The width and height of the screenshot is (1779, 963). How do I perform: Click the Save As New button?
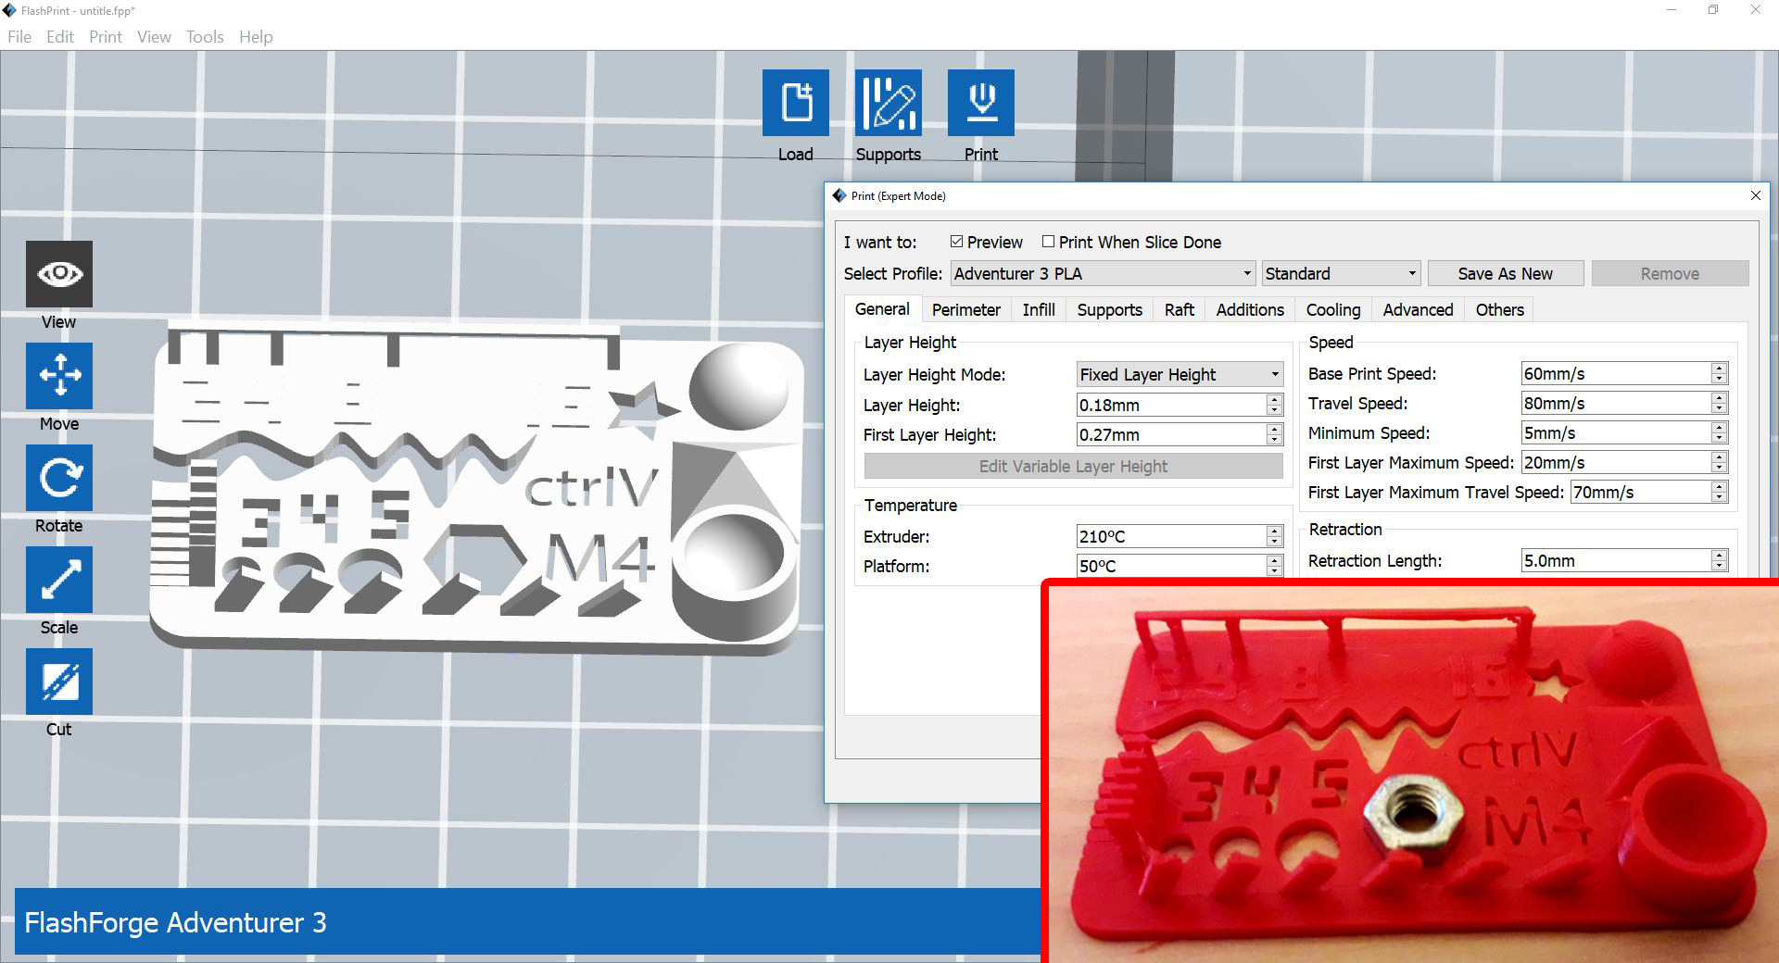click(x=1505, y=273)
